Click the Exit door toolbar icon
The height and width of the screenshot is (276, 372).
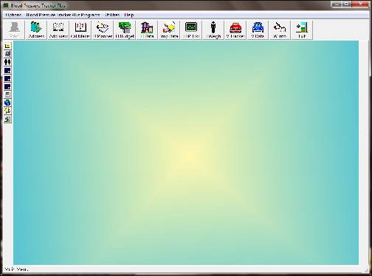coord(302,30)
